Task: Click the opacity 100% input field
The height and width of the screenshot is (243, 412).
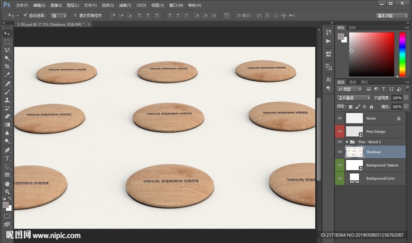Action: coord(397,98)
